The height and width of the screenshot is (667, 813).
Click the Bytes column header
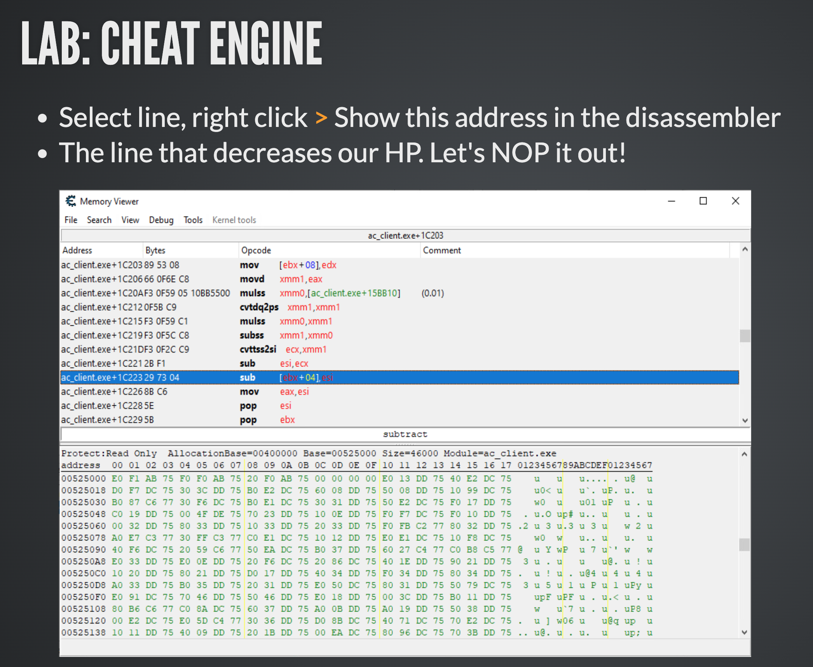(x=155, y=250)
